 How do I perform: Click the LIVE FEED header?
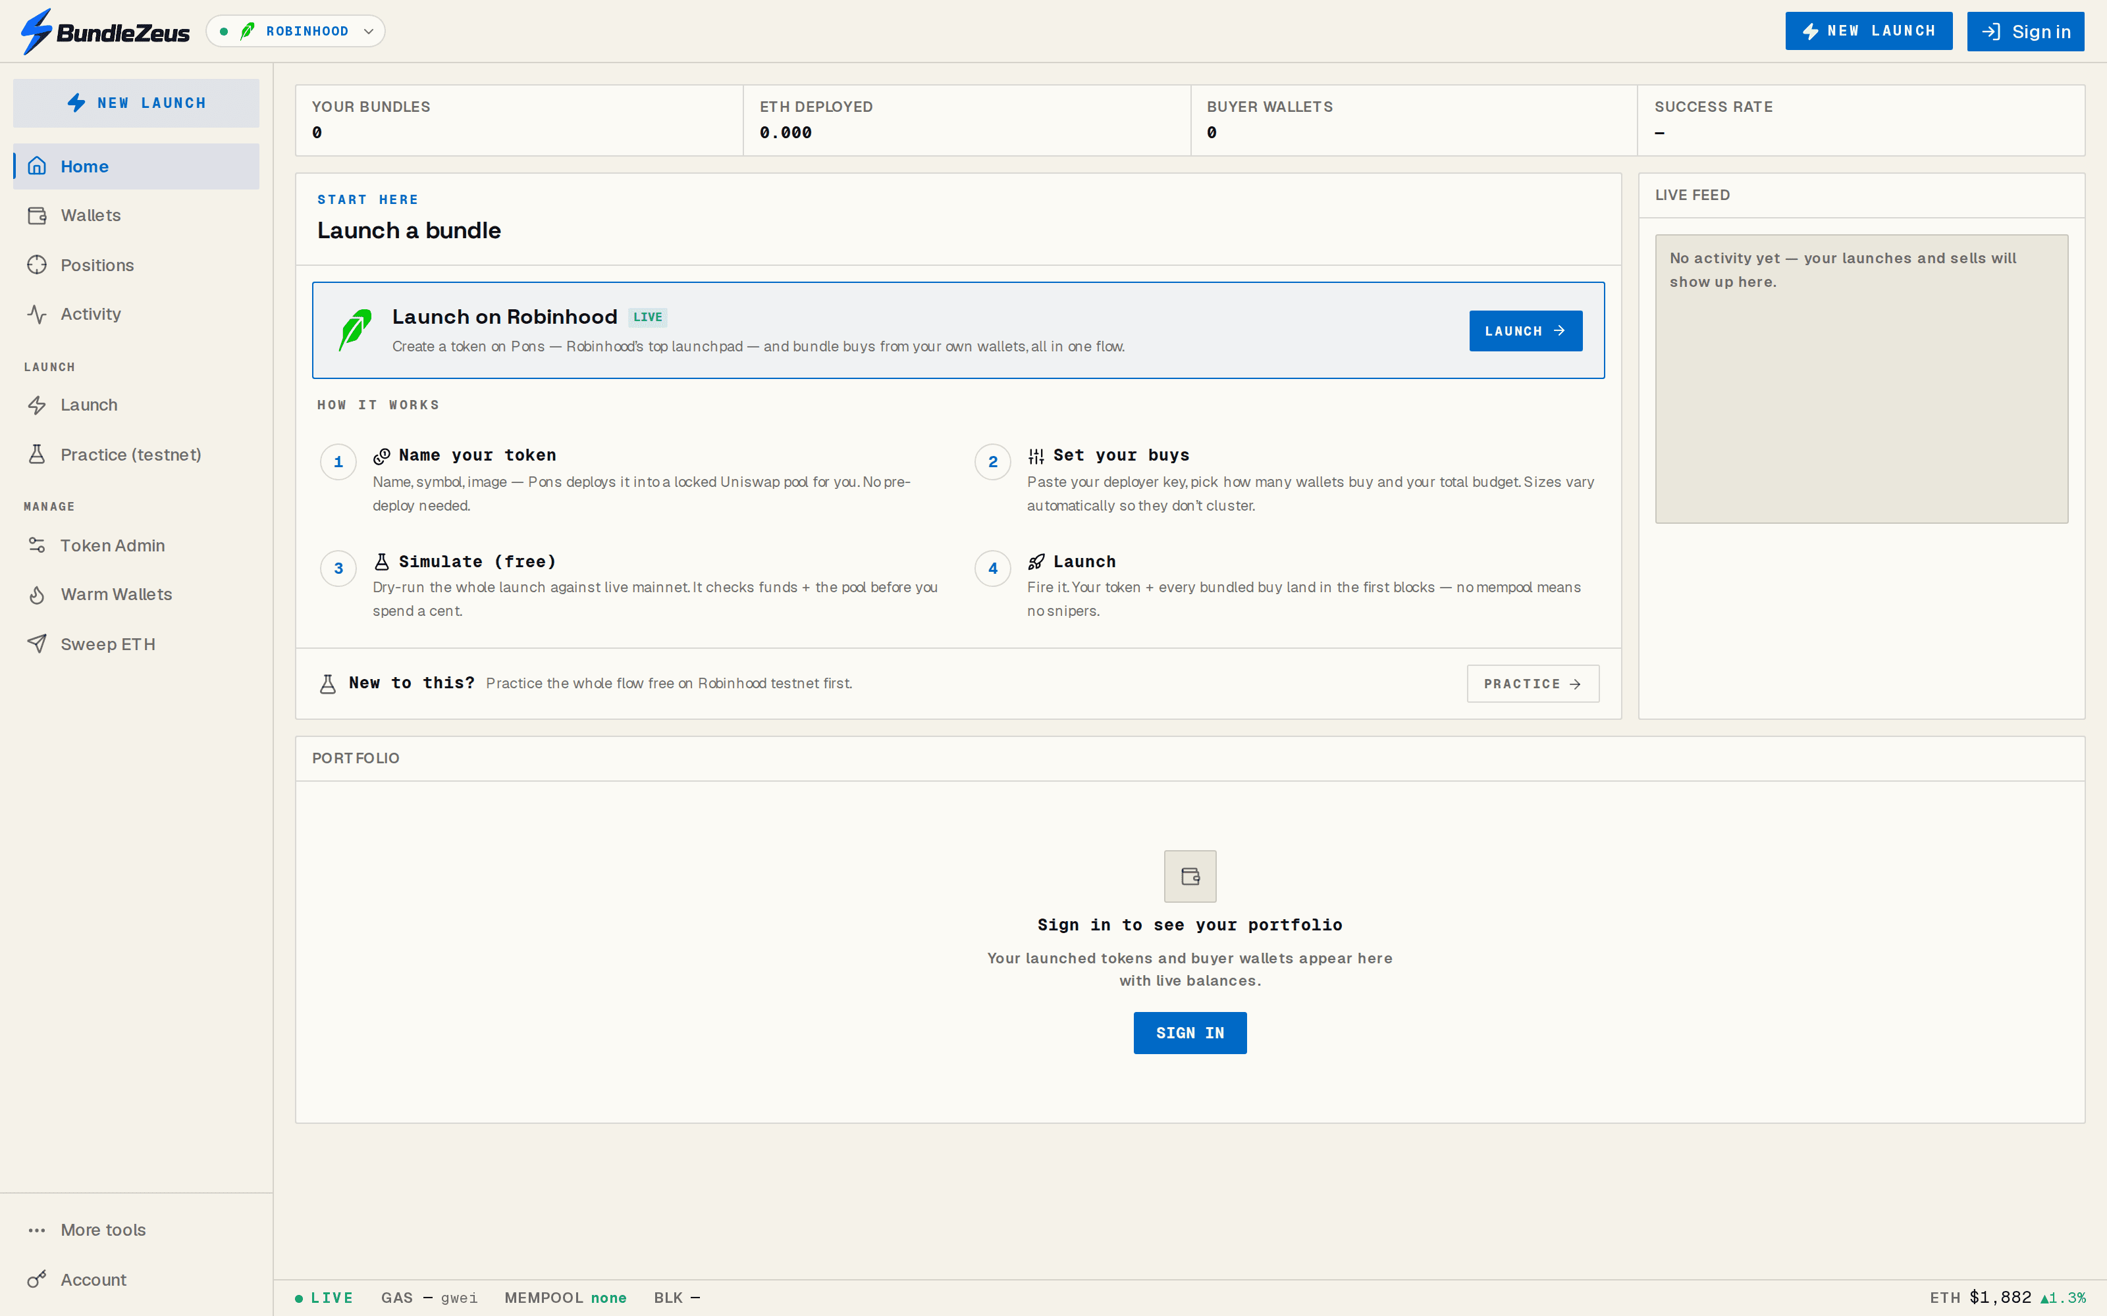(x=1692, y=195)
